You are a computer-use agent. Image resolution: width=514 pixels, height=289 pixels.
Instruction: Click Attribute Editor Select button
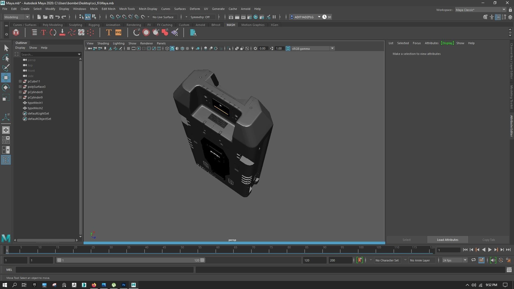[406, 240]
